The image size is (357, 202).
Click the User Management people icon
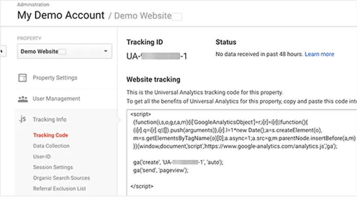[23, 99]
